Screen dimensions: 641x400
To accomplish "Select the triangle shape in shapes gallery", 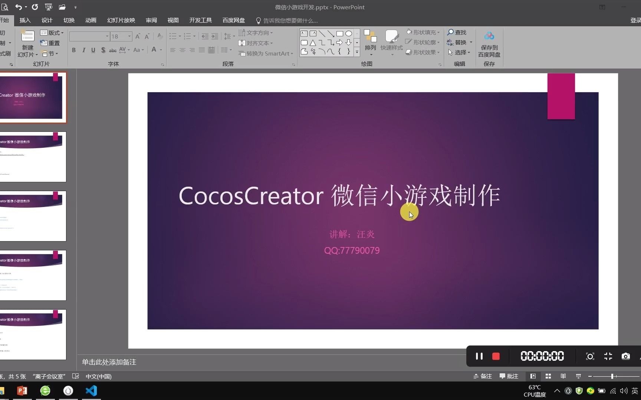I will point(313,43).
